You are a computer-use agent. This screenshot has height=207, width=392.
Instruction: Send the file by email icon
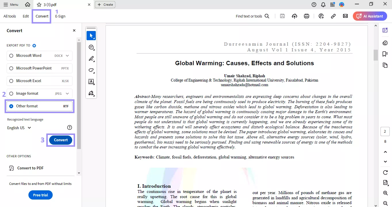pos(345,16)
